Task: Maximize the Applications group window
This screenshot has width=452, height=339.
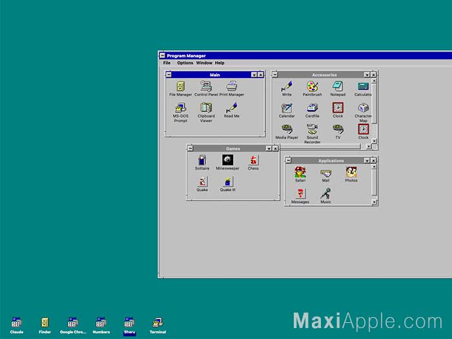Action: tap(374, 160)
